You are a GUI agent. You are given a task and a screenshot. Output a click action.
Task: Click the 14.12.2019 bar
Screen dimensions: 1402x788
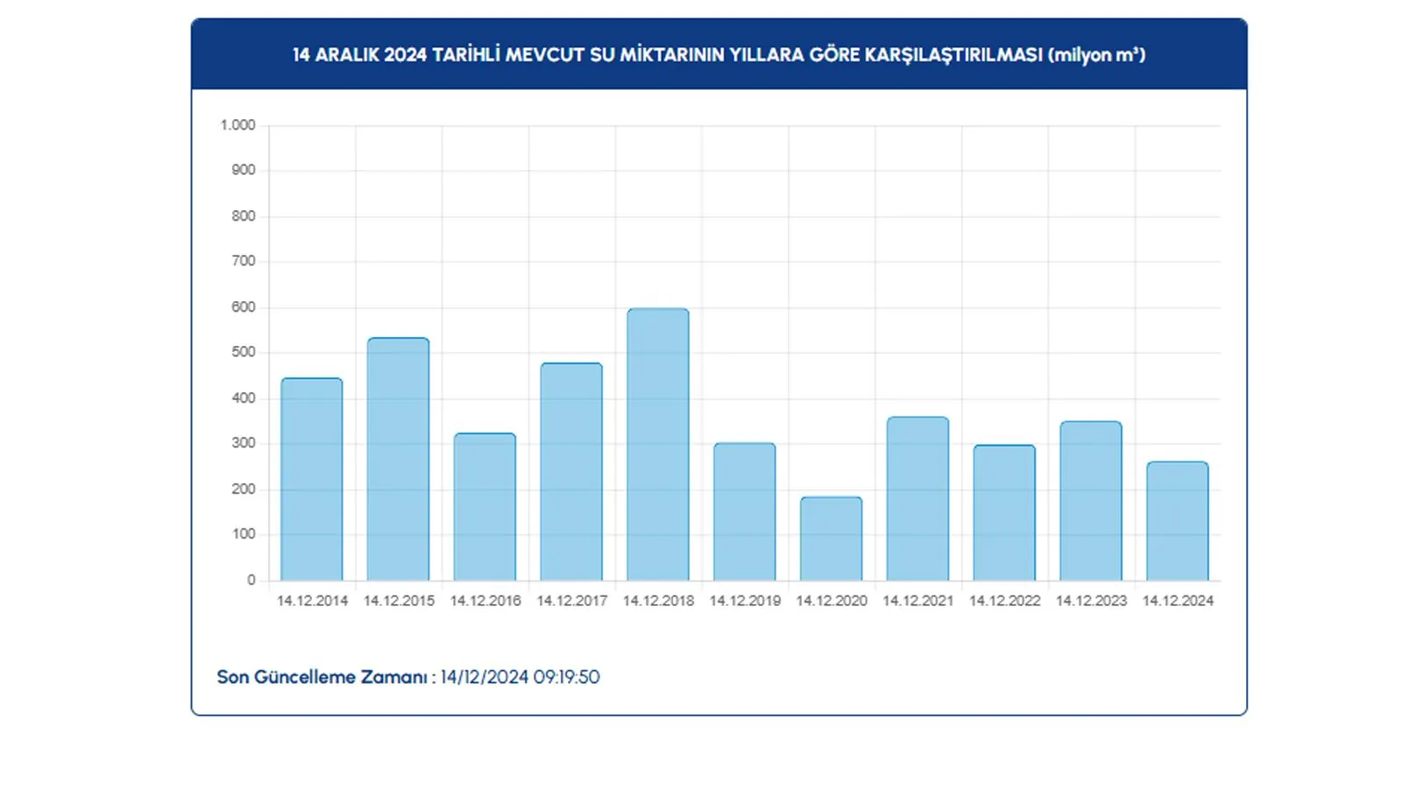point(745,511)
